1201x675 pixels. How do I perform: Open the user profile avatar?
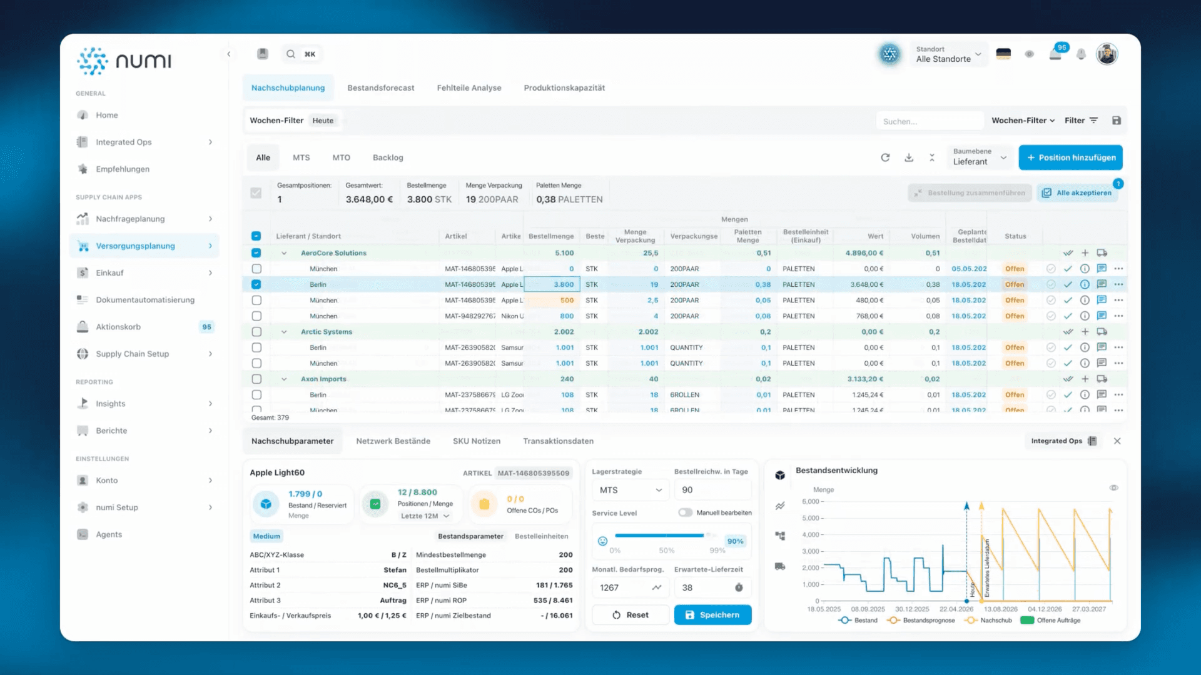pyautogui.click(x=1107, y=54)
